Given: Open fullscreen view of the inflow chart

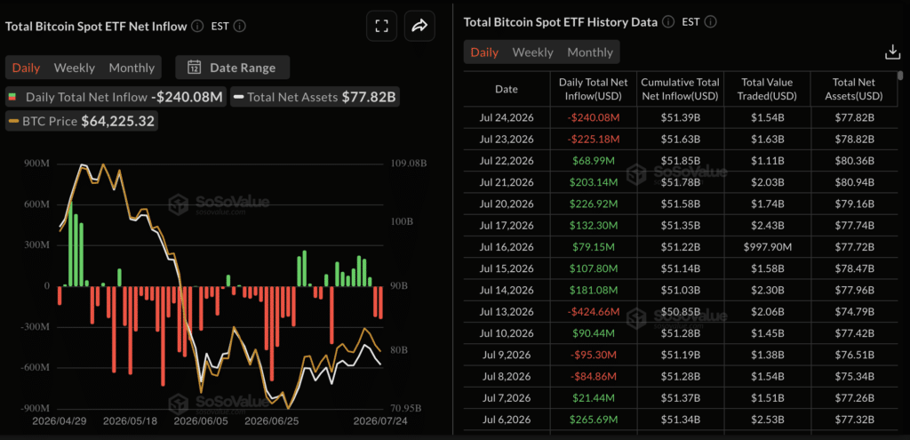Looking at the screenshot, I should tap(381, 26).
